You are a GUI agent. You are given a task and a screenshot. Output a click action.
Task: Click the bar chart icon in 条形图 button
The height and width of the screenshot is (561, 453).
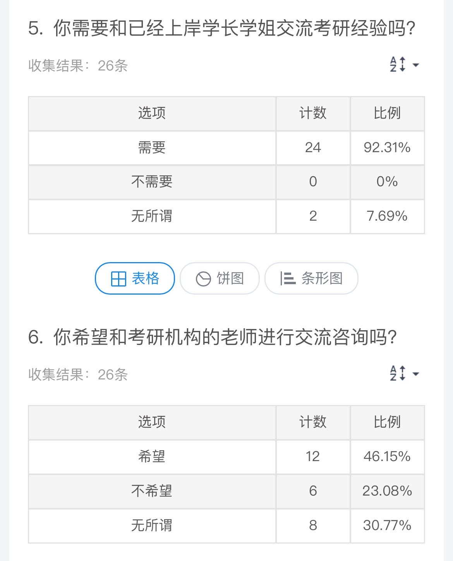click(288, 278)
